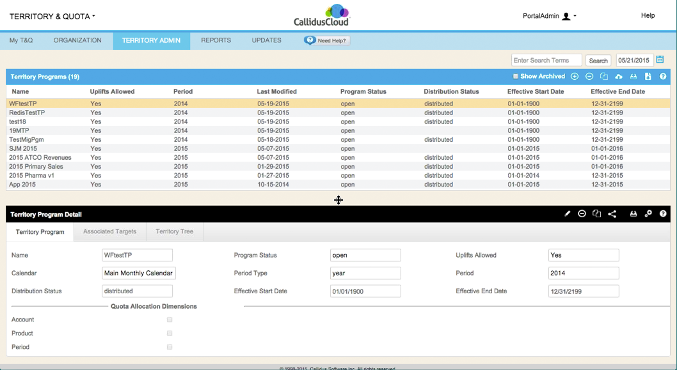Add a new territory program using the plus icon
This screenshot has height=370, width=677.
pos(575,76)
